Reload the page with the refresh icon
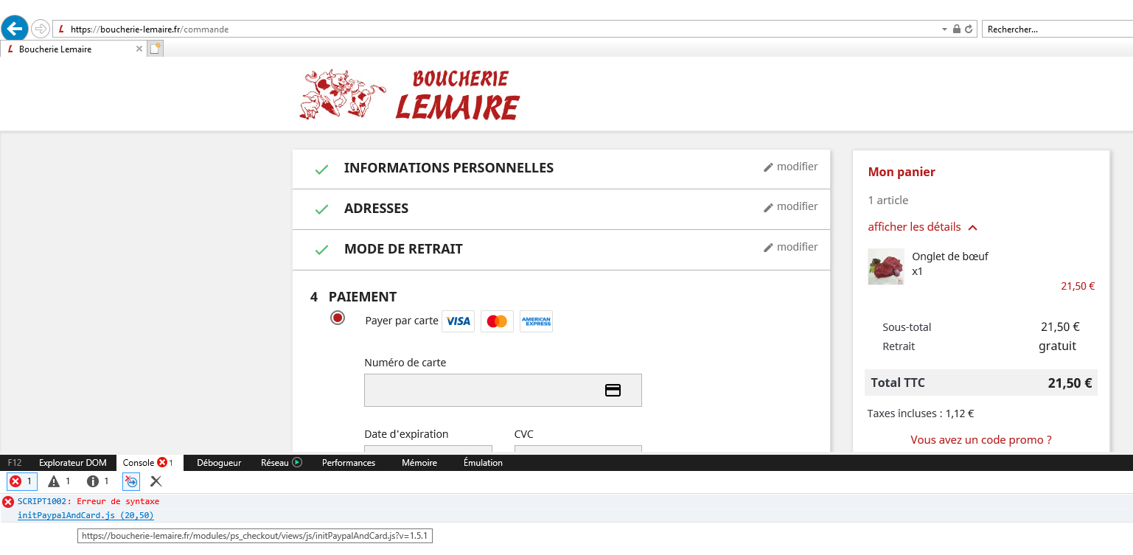Screen dimensions: 1133x555 coord(969,29)
